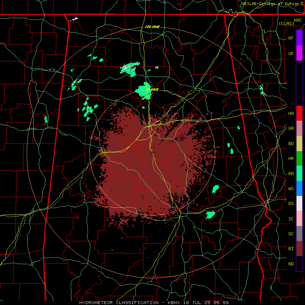Select the GC gray legend swatch
Viewport: 305px width, 305px height.
pyautogui.click(x=299, y=233)
